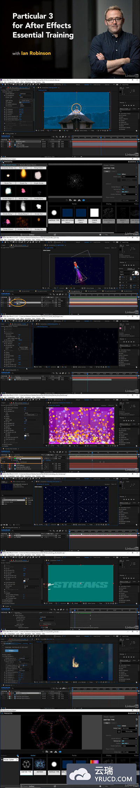Open the Emitter Type OBJ Model dropdown

[x=129, y=728]
